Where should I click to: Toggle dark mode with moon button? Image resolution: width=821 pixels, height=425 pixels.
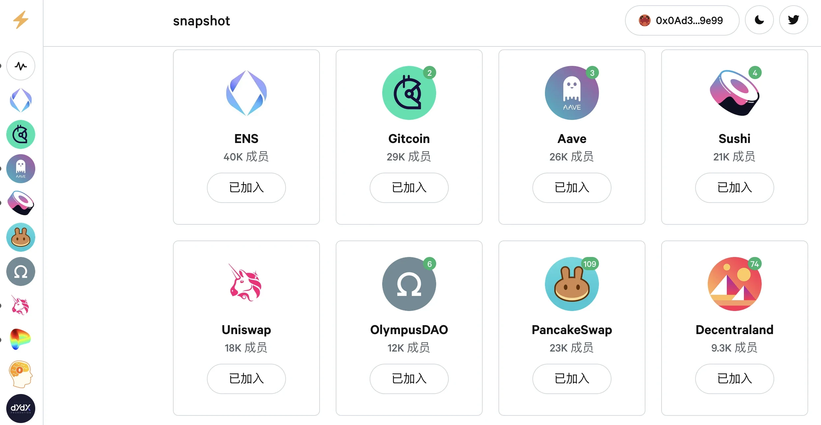(x=759, y=20)
